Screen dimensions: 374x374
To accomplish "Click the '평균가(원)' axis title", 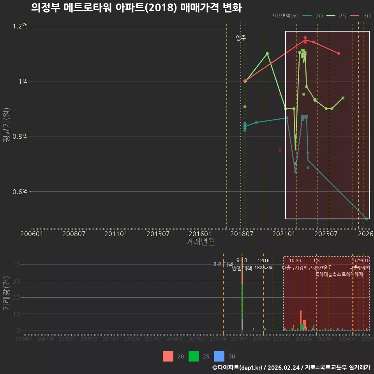I will pos(6,125).
